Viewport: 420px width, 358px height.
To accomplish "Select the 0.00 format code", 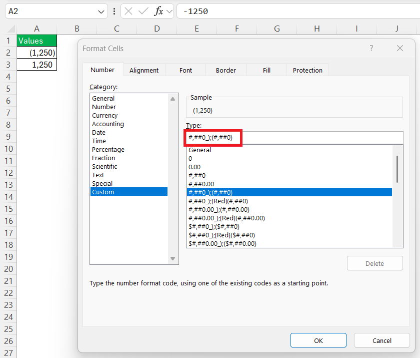I will pos(289,167).
